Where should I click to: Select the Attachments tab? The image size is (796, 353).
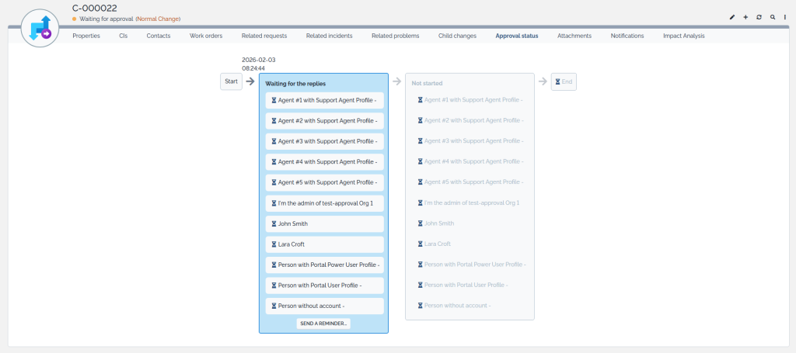coord(574,36)
